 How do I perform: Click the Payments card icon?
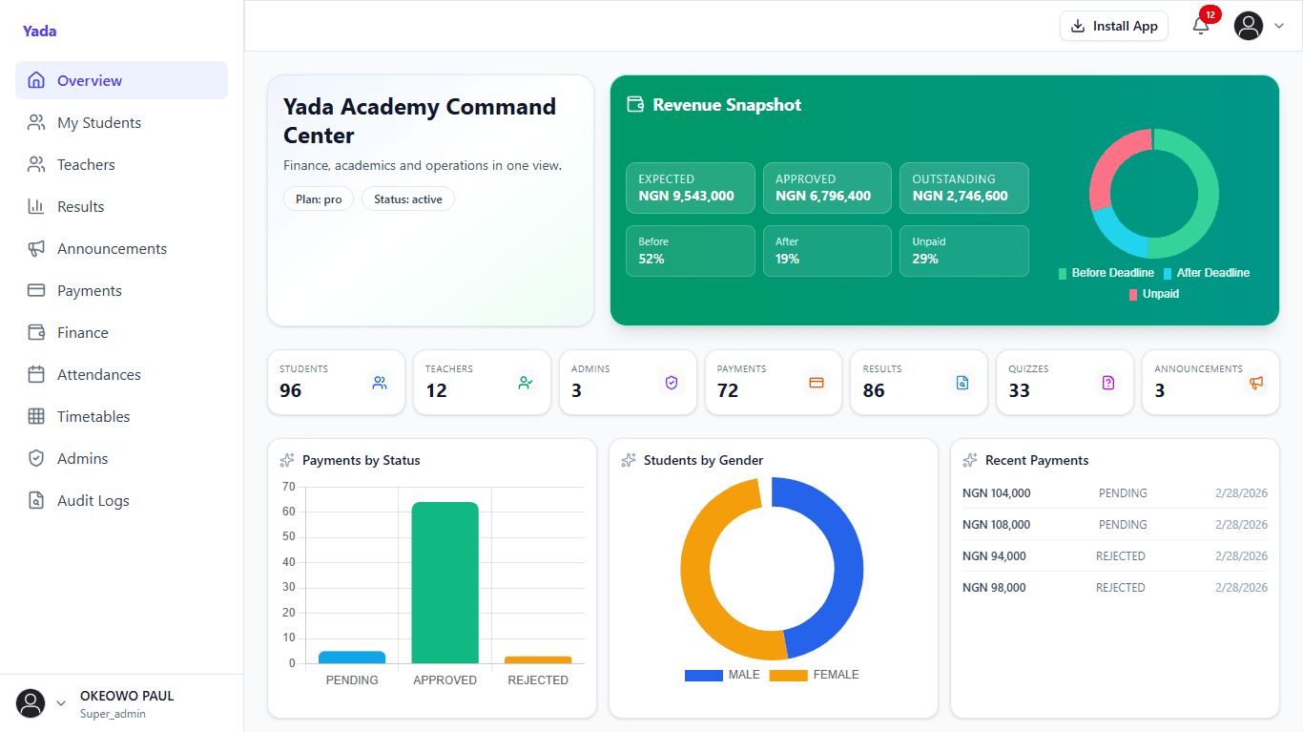click(35, 290)
